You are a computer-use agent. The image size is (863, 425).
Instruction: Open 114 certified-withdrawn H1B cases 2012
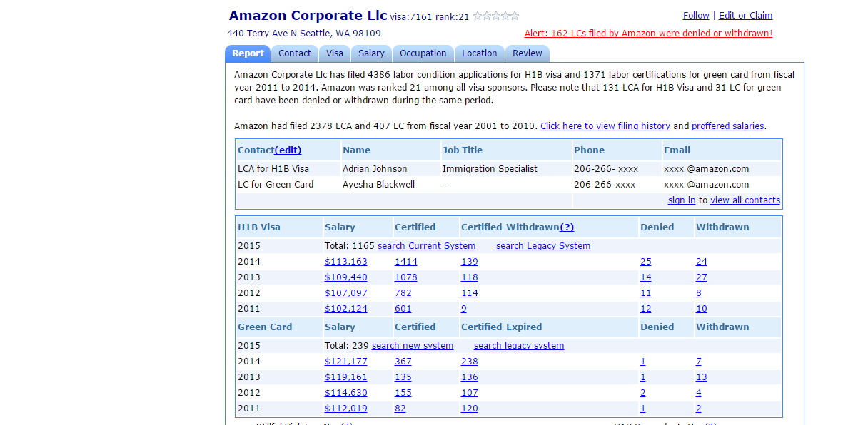pyautogui.click(x=470, y=293)
